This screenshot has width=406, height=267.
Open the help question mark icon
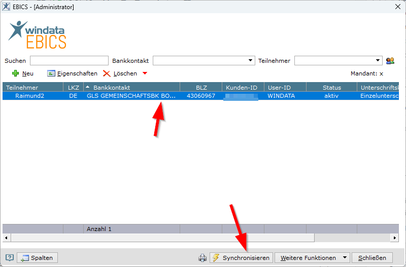(9, 258)
